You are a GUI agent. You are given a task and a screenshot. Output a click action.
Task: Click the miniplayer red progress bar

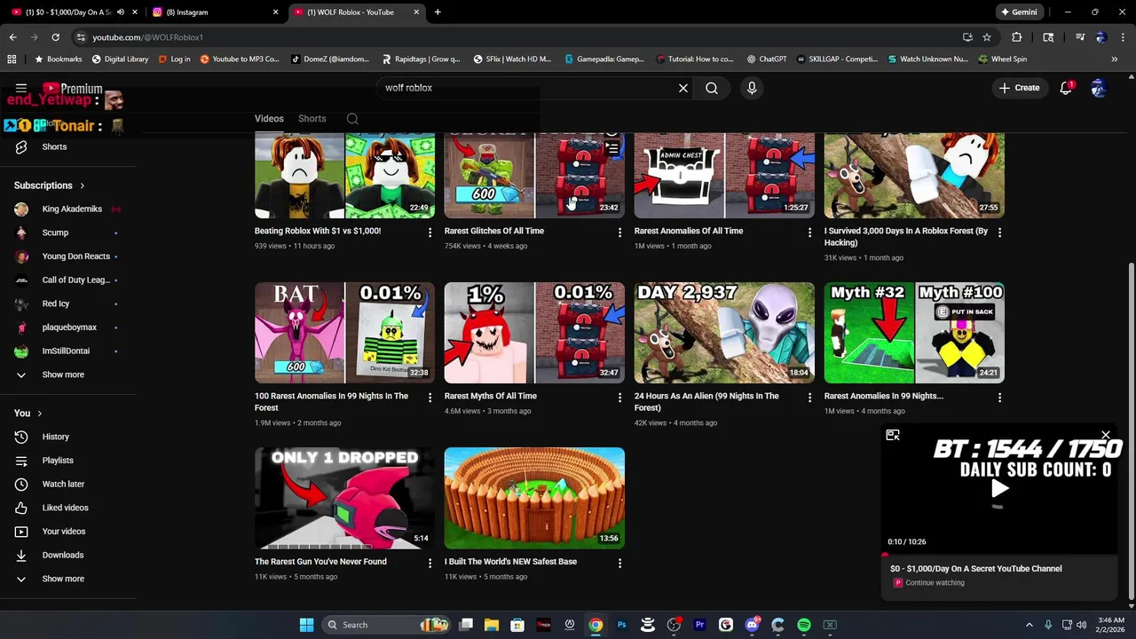click(x=999, y=555)
